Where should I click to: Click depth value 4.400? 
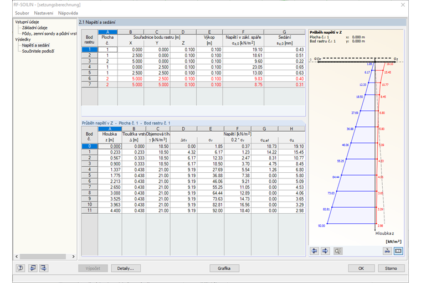click(110, 210)
